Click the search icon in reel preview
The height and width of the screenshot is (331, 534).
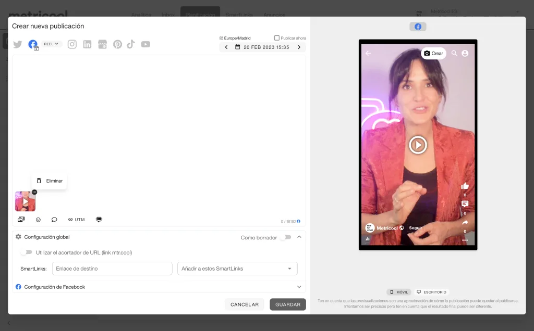click(x=454, y=54)
